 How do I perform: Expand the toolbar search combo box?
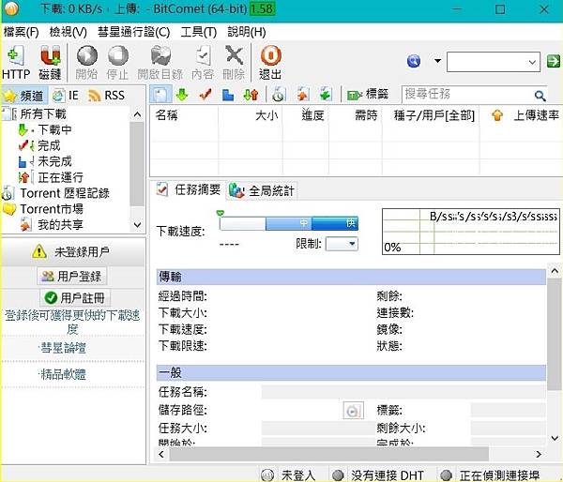click(532, 62)
